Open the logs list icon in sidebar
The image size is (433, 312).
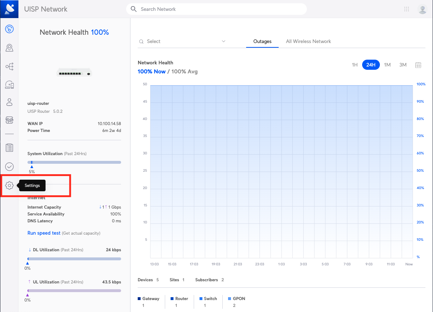point(9,148)
